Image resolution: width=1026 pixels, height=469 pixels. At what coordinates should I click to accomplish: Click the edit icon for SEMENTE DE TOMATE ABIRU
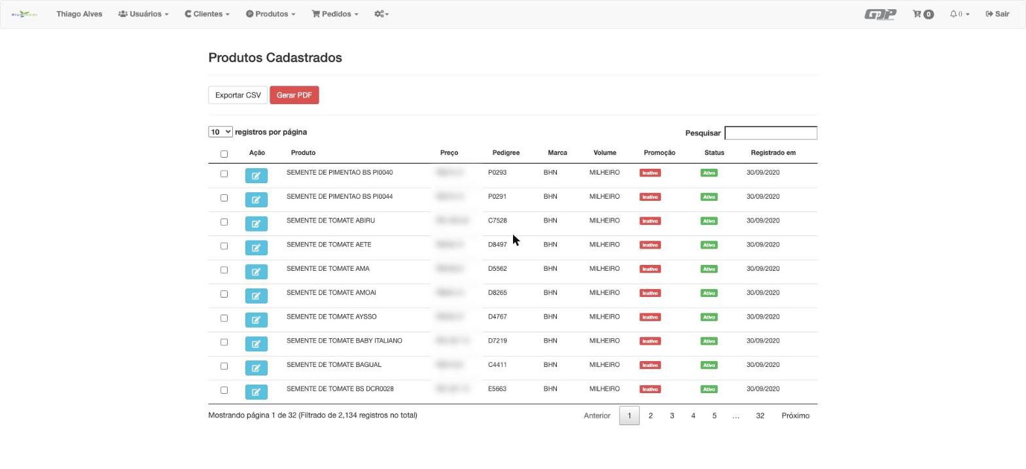(256, 224)
